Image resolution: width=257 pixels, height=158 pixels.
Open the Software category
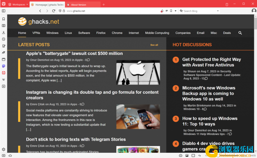pos(84,33)
